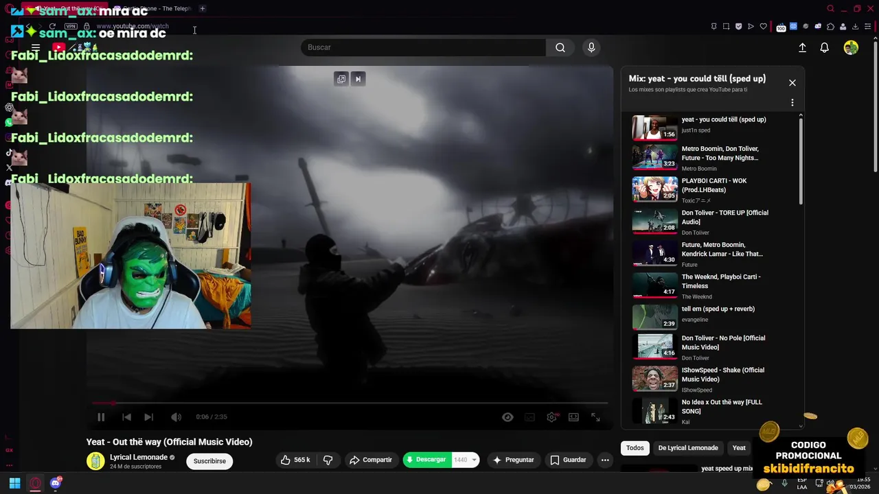Open browser extensions puzzle icon
This screenshot has width=879, height=494.
click(x=830, y=26)
